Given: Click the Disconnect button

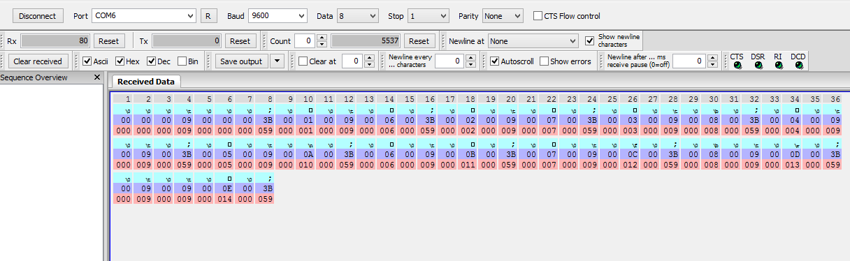Looking at the screenshot, I should click(38, 15).
